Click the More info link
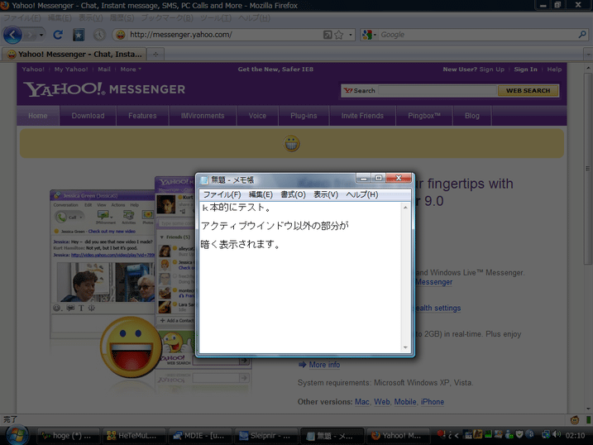This screenshot has width=593, height=445. click(324, 365)
